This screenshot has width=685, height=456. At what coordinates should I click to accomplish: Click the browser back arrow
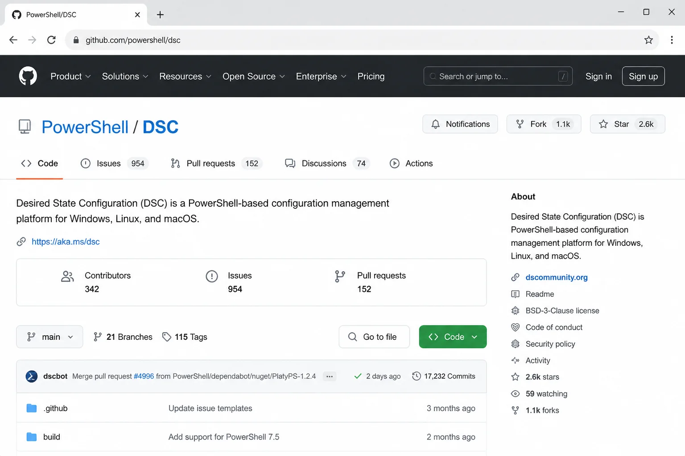pyautogui.click(x=13, y=40)
